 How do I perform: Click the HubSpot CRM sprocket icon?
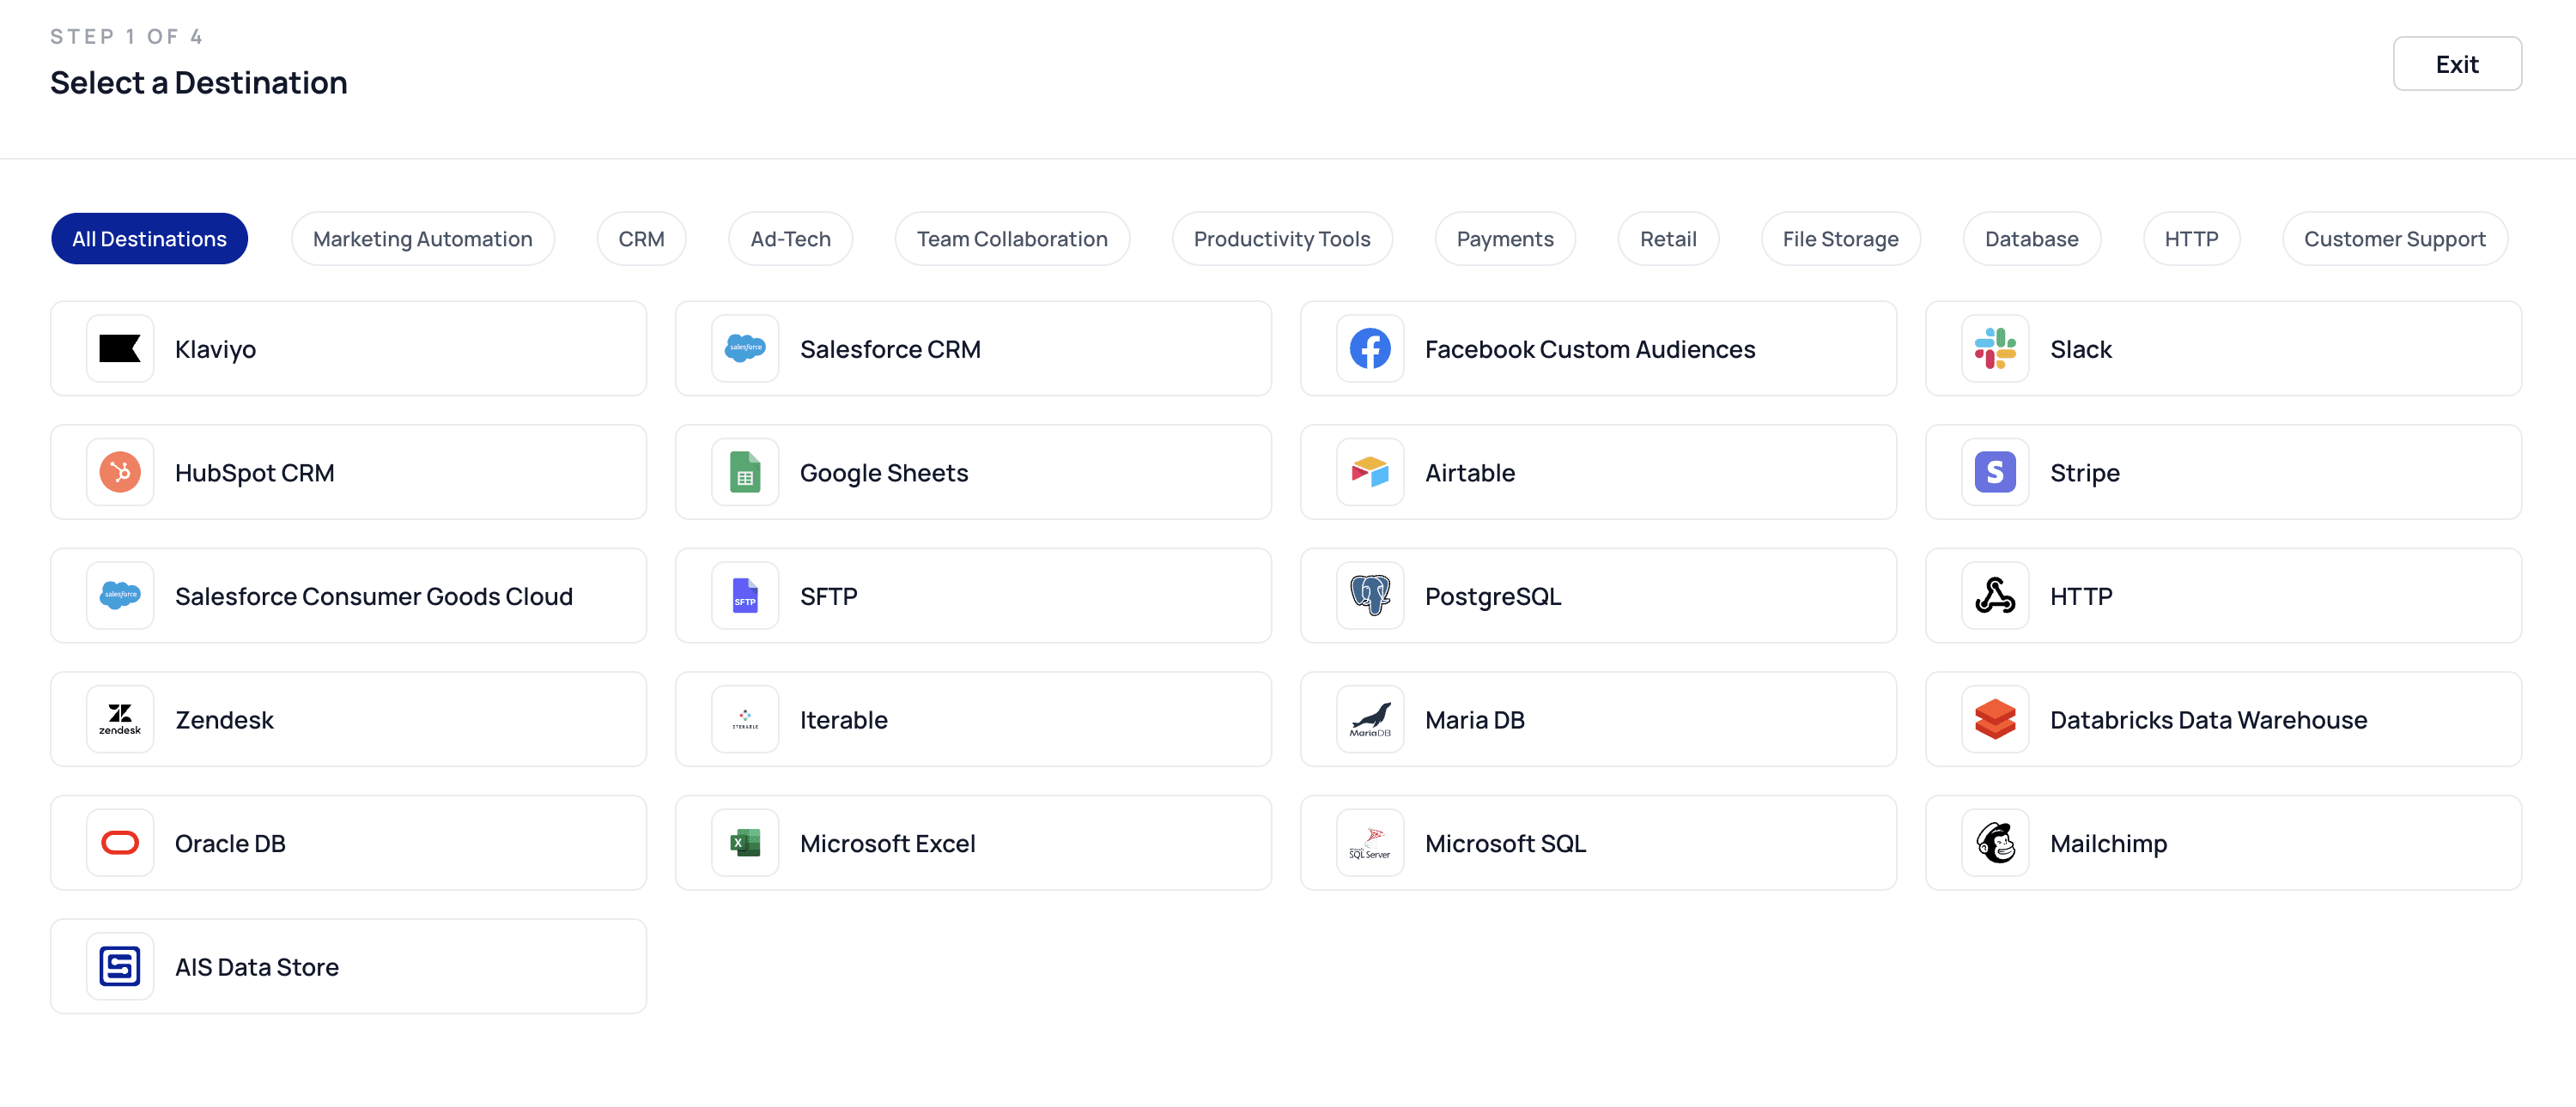point(120,473)
